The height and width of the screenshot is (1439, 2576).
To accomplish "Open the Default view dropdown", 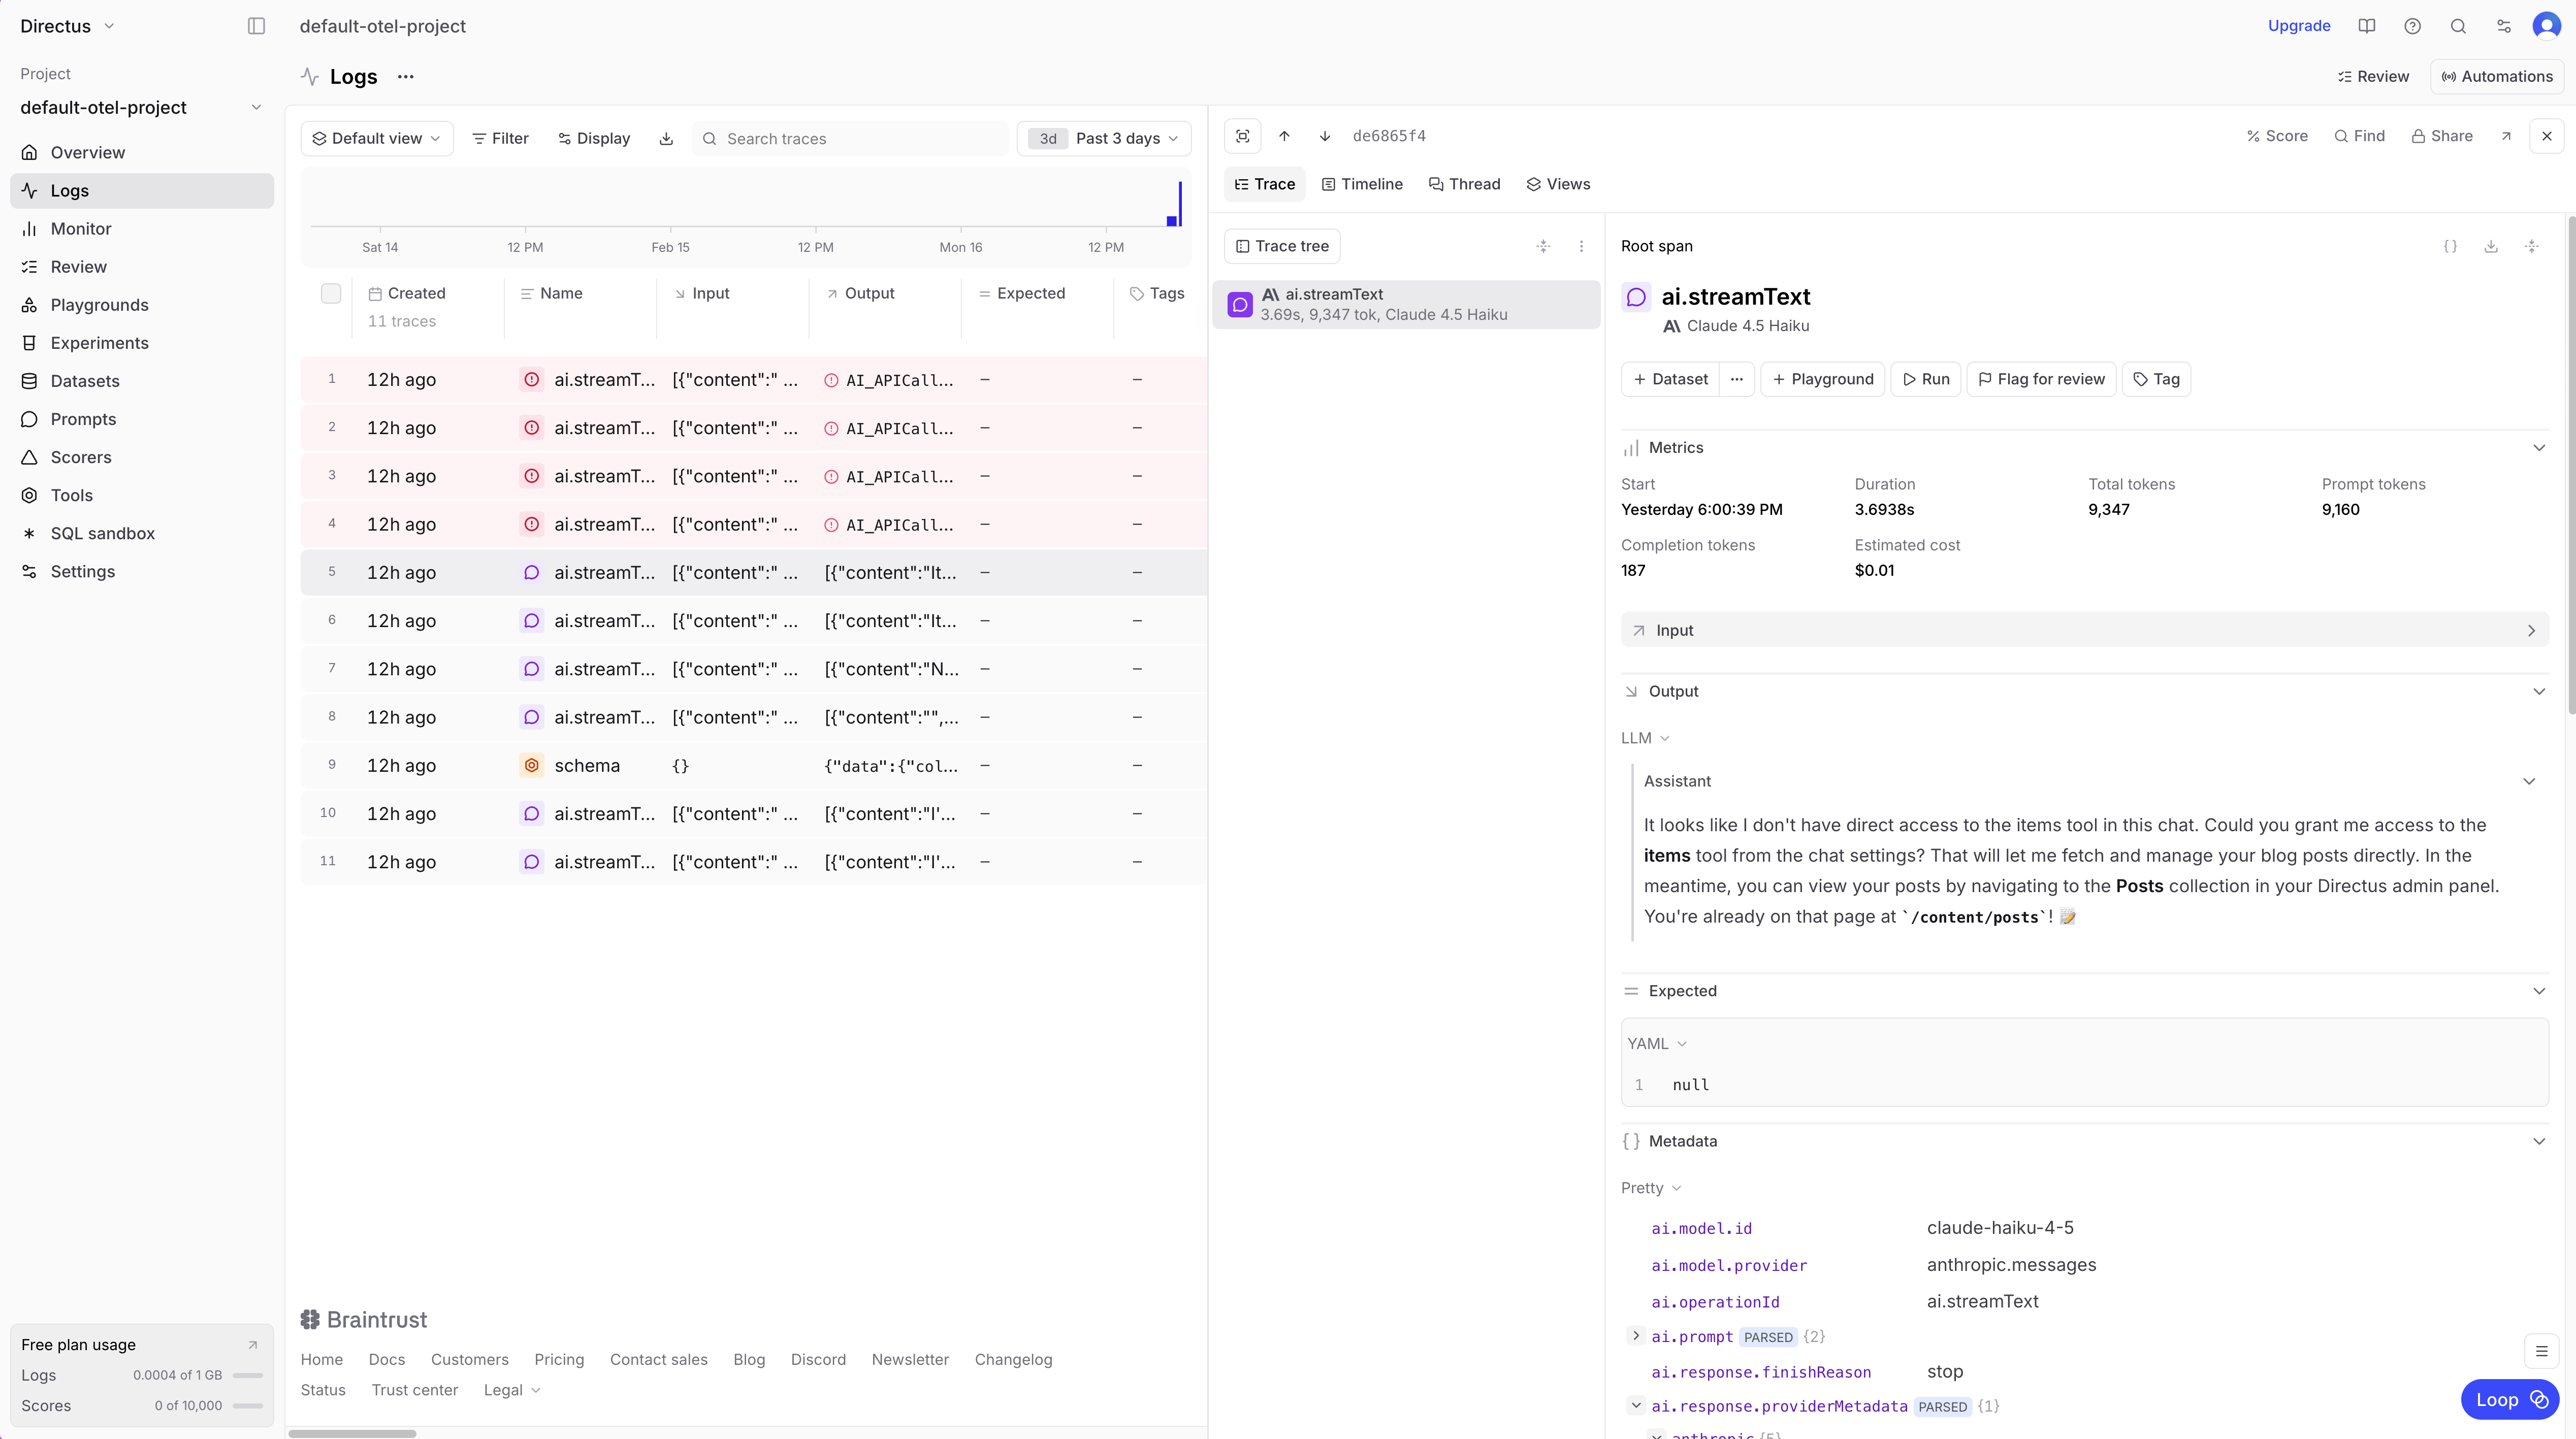I will click(377, 138).
